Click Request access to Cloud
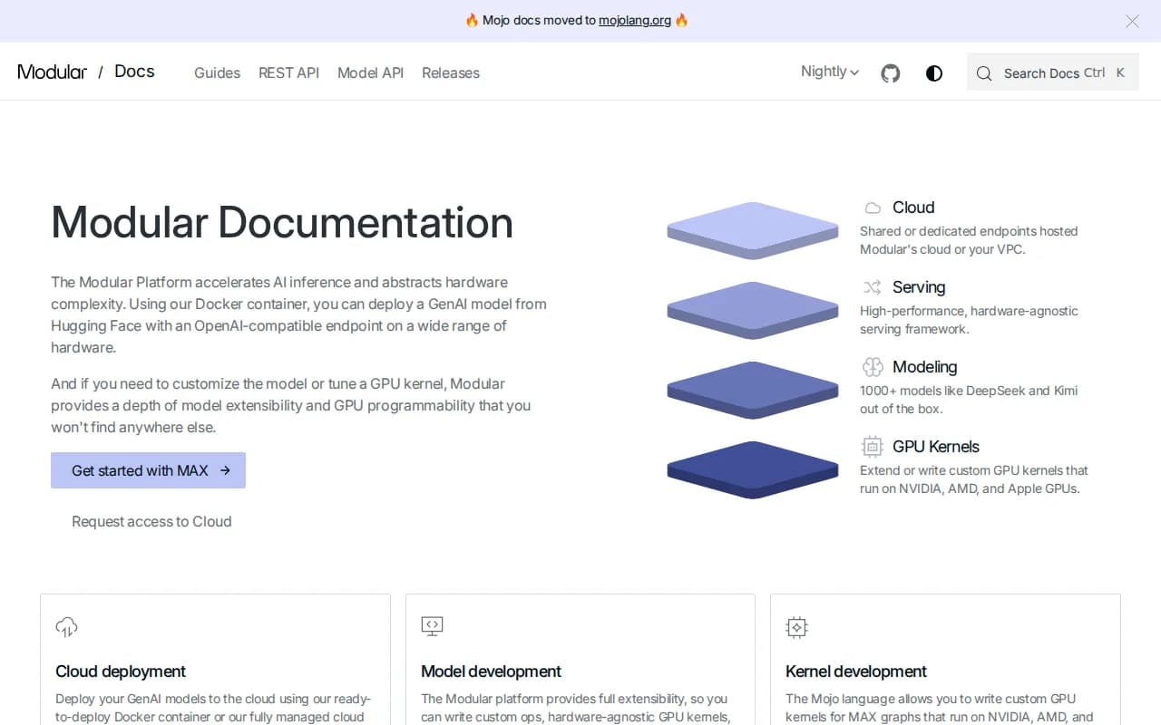Viewport: 1161px width, 725px height. click(x=151, y=521)
